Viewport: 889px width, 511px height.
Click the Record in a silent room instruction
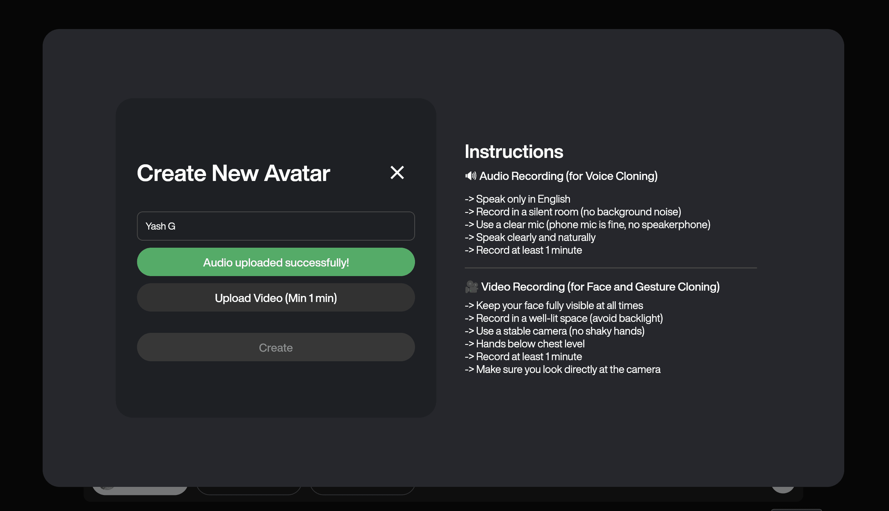573,212
